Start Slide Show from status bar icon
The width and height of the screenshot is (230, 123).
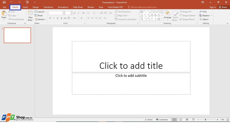[193, 120]
